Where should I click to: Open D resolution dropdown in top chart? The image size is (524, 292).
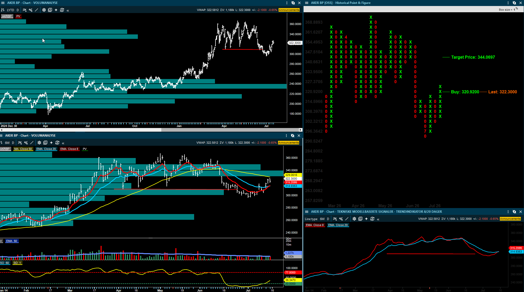pyautogui.click(x=18, y=10)
